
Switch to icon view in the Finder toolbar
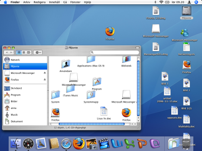(19, 52)
